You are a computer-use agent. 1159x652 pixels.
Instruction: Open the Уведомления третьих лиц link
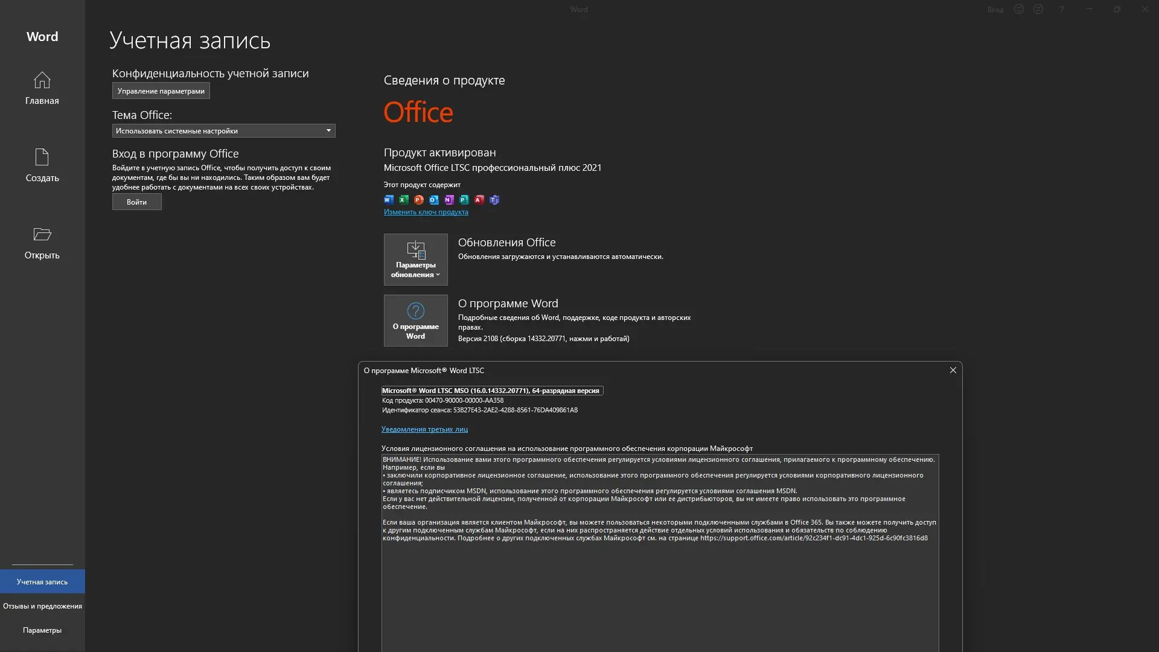[424, 429]
